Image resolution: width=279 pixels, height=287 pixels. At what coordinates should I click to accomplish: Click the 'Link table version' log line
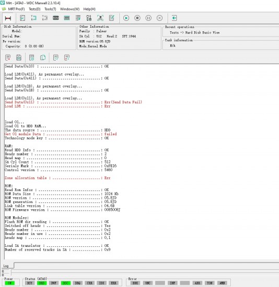pos(60,206)
